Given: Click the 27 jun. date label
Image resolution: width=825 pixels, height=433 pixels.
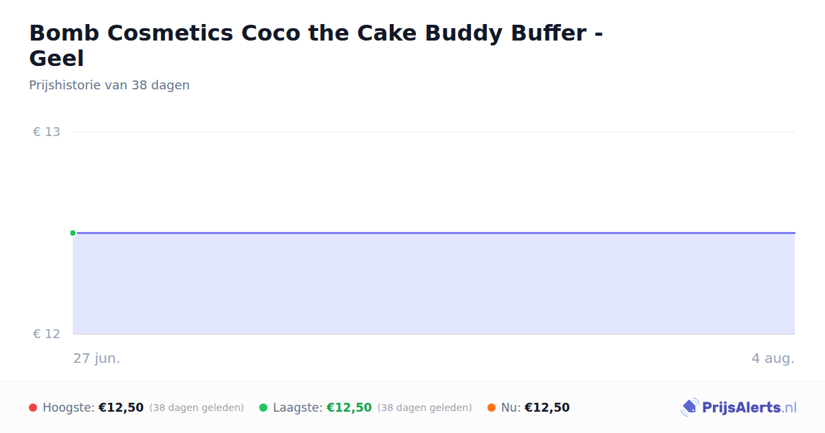Looking at the screenshot, I should click(x=97, y=359).
